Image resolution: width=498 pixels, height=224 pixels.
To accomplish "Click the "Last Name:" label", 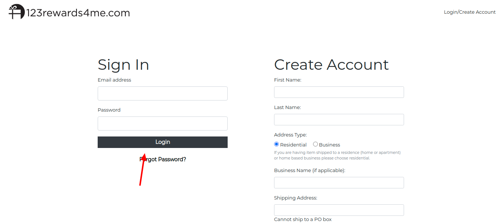I will pyautogui.click(x=287, y=108).
